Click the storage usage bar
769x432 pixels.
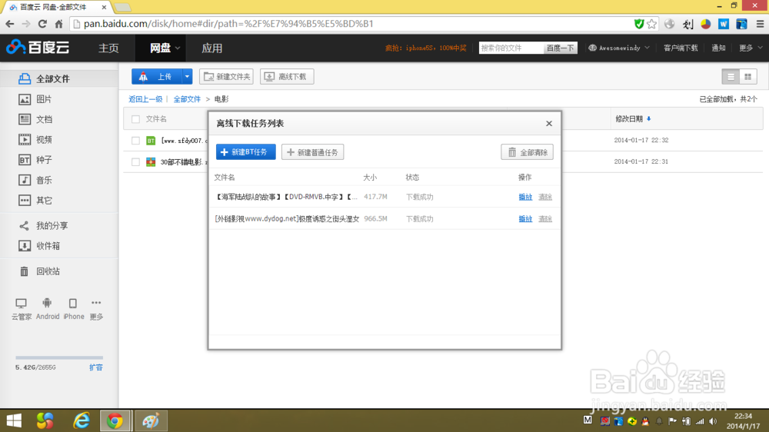click(59, 357)
